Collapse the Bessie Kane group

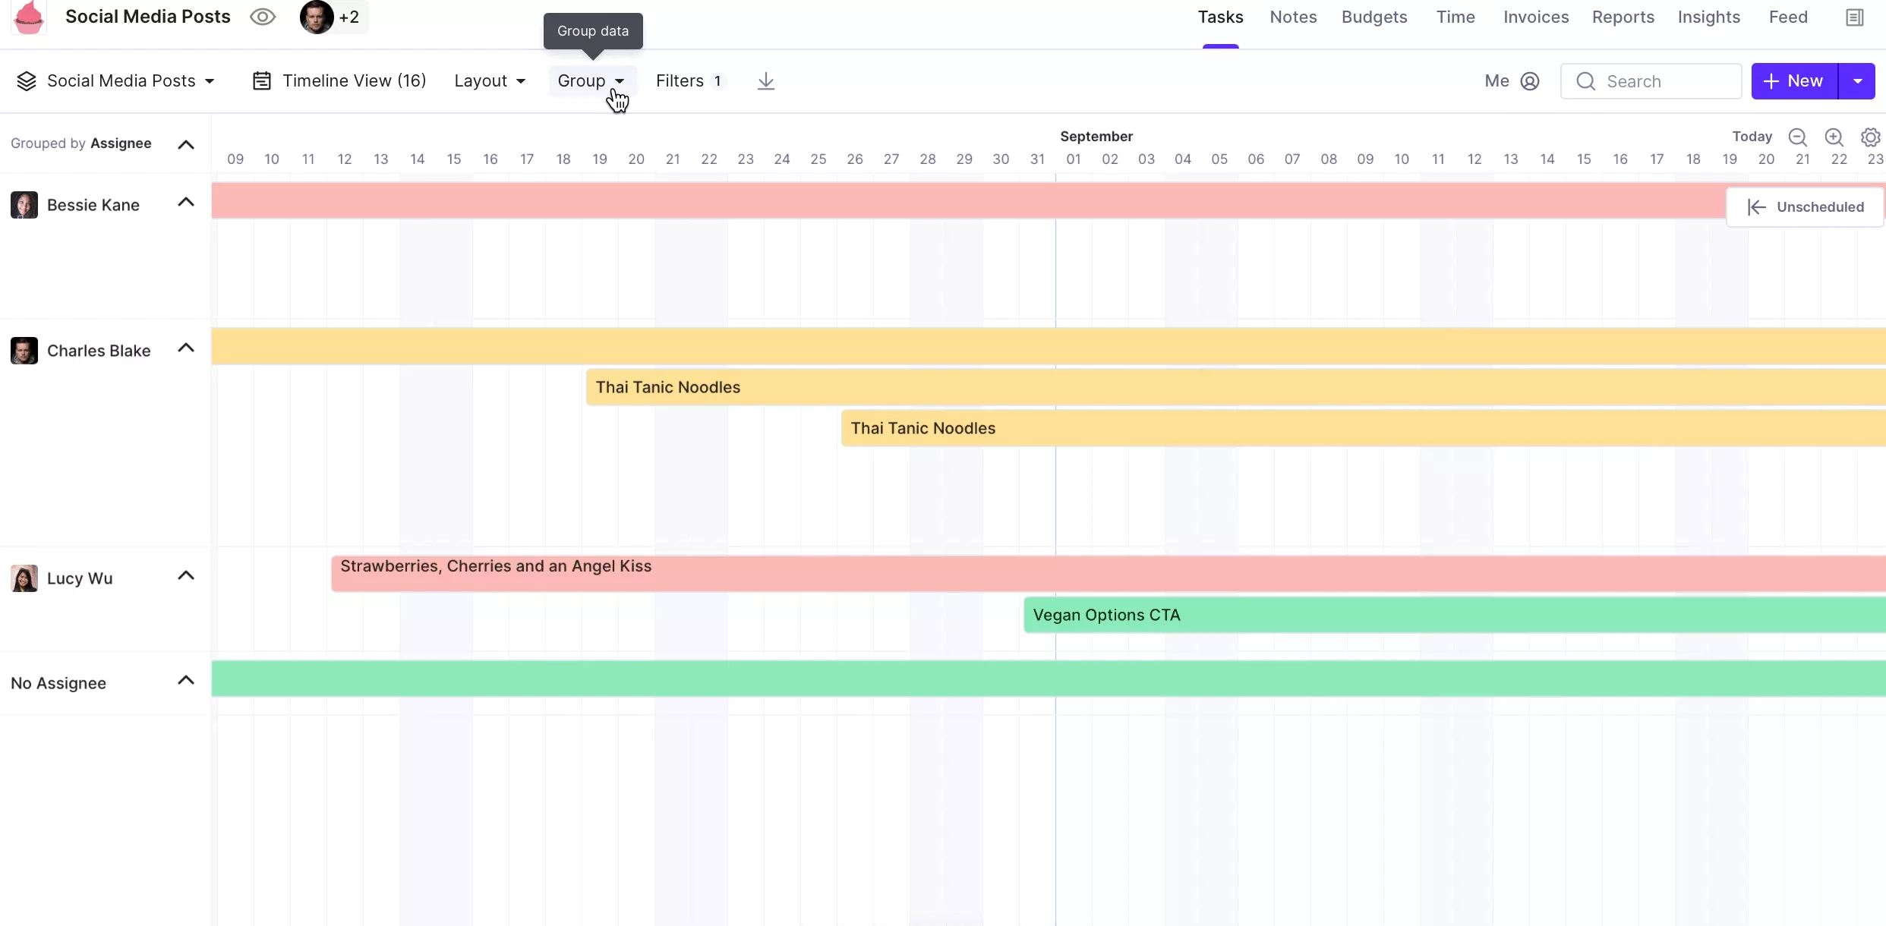(x=186, y=202)
